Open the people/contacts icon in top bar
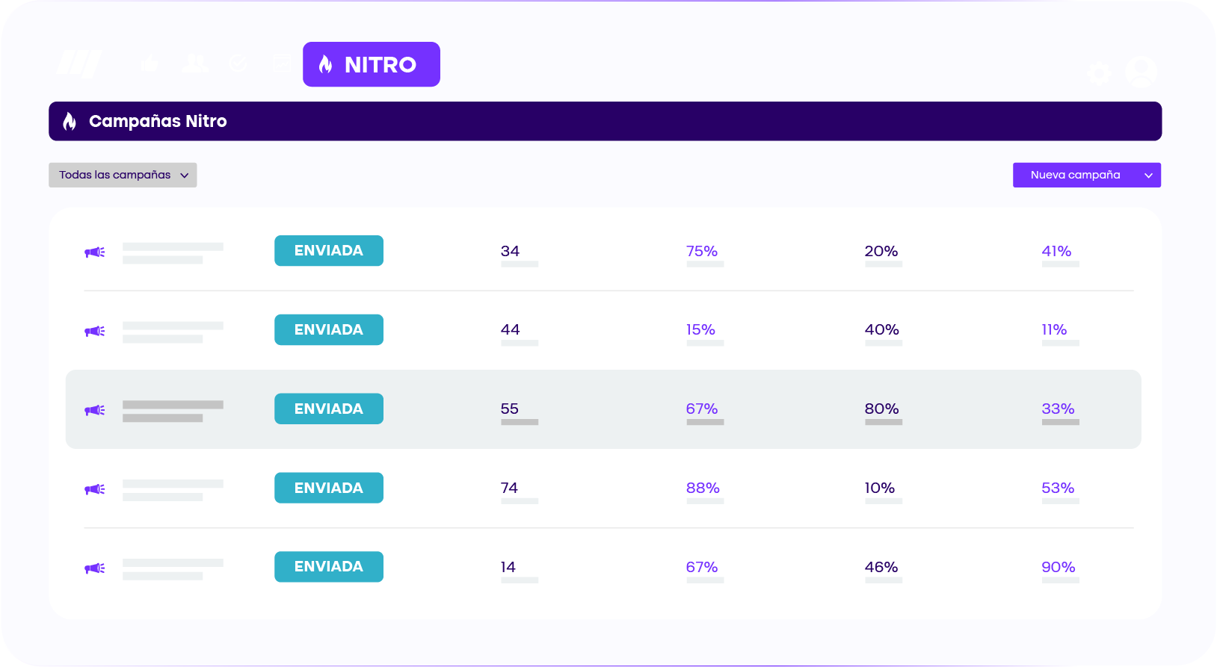Screen dimensions: 1217x667 [194, 63]
